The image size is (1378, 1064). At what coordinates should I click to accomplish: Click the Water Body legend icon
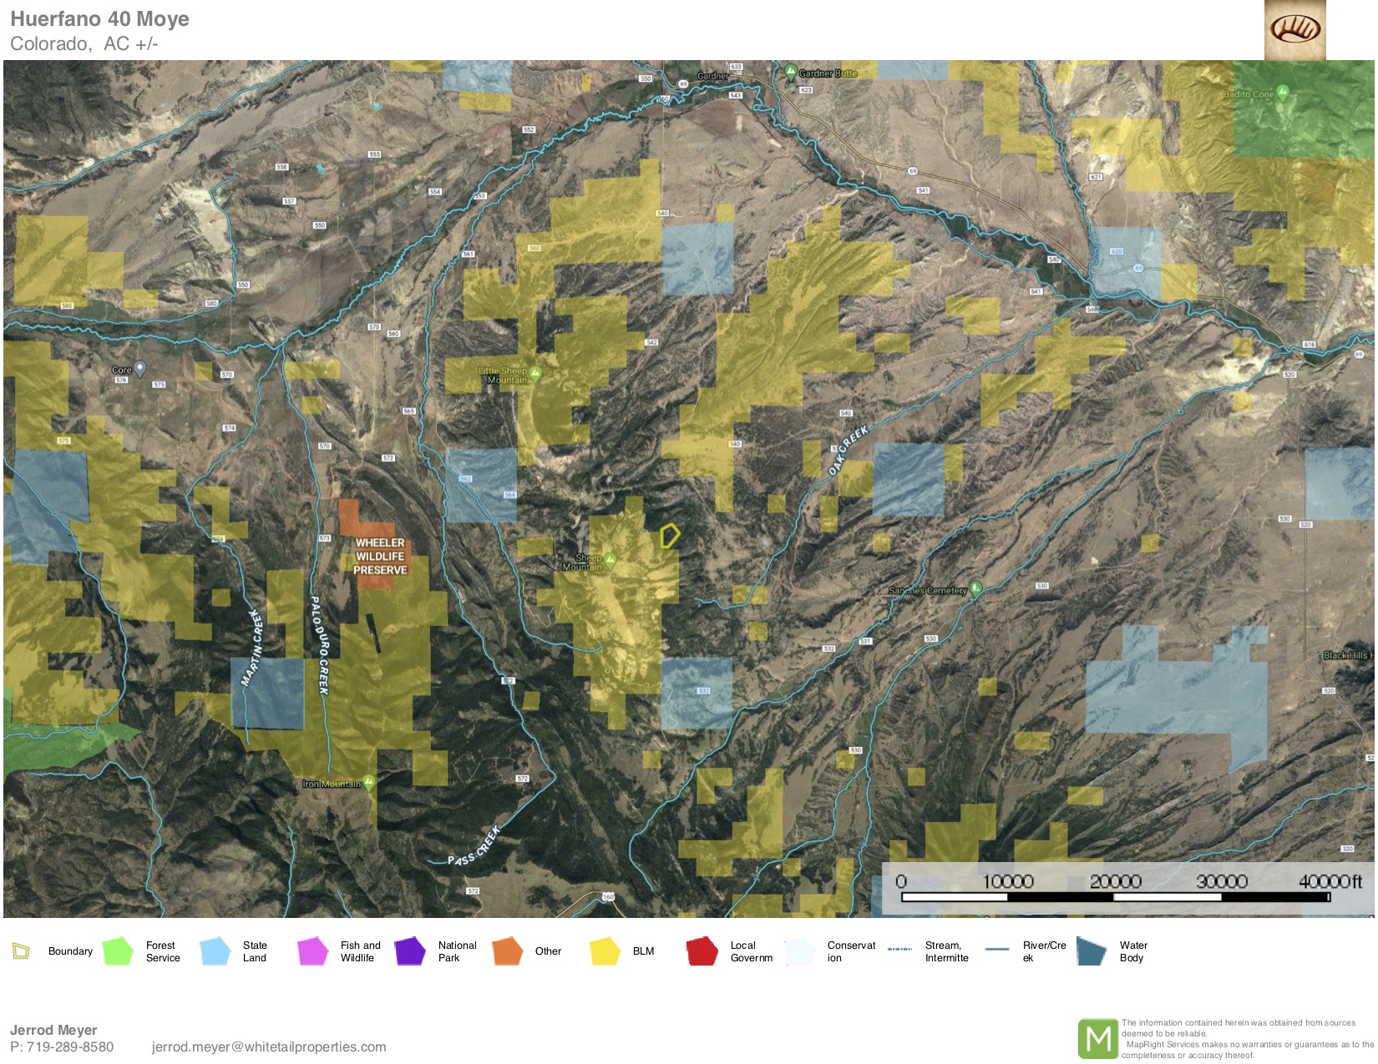click(1092, 951)
